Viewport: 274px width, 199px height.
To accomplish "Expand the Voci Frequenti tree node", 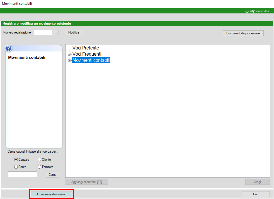I will pyautogui.click(x=69, y=54).
